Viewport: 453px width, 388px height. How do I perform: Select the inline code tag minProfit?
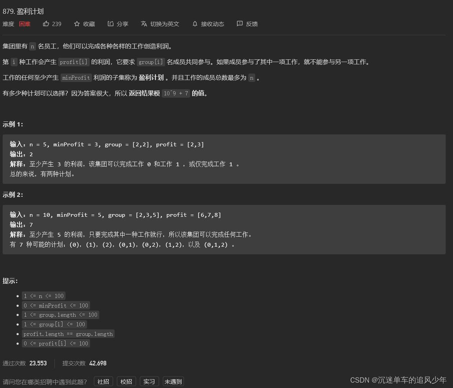coord(76,78)
